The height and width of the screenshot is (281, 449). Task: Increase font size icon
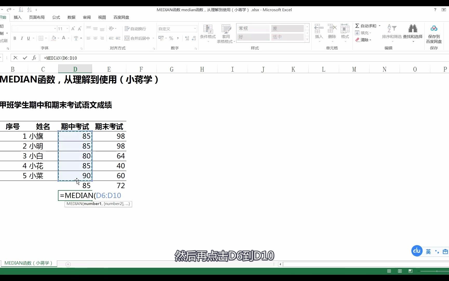[x=73, y=29]
